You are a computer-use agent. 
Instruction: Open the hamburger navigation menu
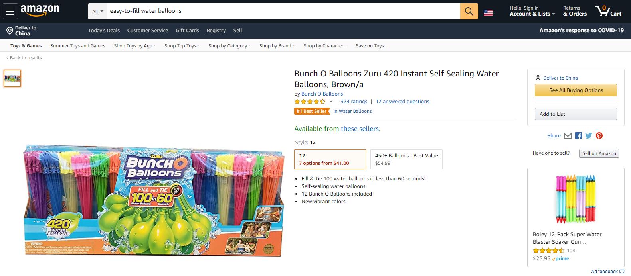(10, 11)
